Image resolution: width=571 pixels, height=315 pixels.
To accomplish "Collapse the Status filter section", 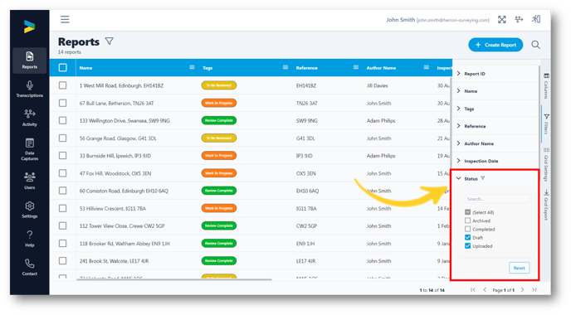I will coord(458,178).
